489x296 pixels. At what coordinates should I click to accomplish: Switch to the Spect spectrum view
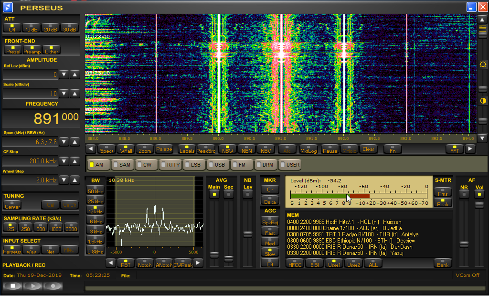click(x=106, y=149)
